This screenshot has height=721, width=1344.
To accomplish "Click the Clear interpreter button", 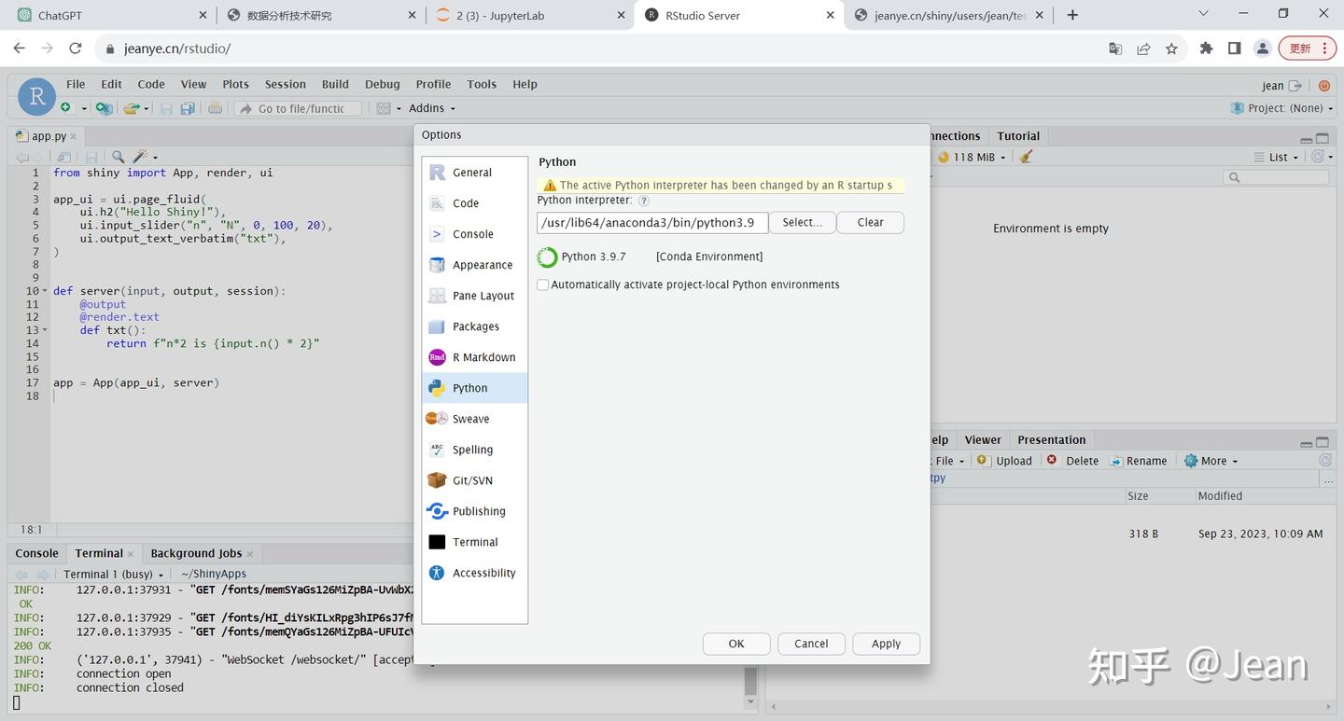I will (870, 222).
